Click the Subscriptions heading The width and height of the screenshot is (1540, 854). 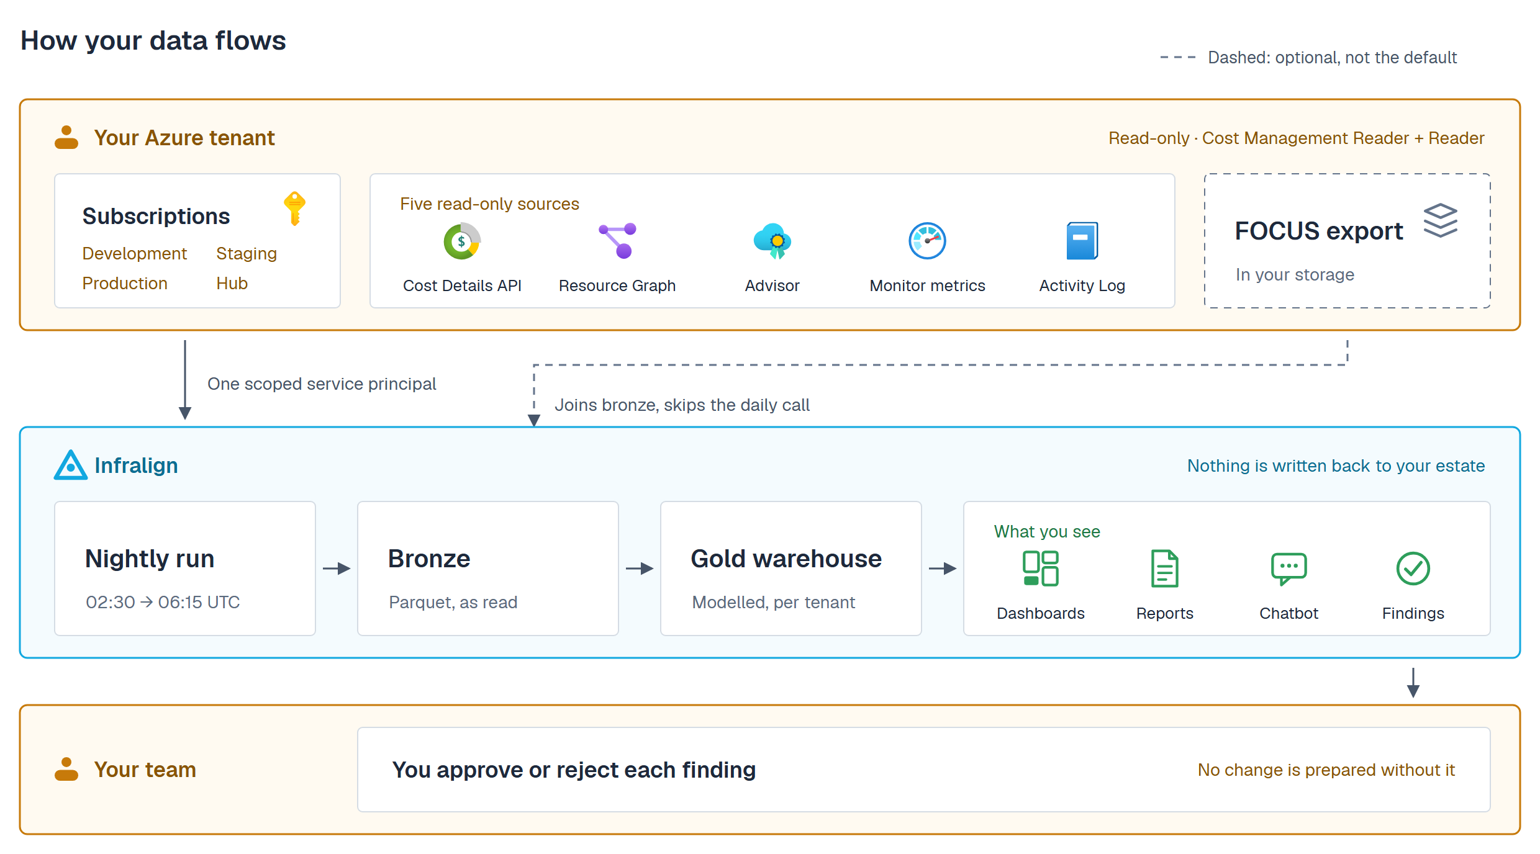pyautogui.click(x=156, y=216)
